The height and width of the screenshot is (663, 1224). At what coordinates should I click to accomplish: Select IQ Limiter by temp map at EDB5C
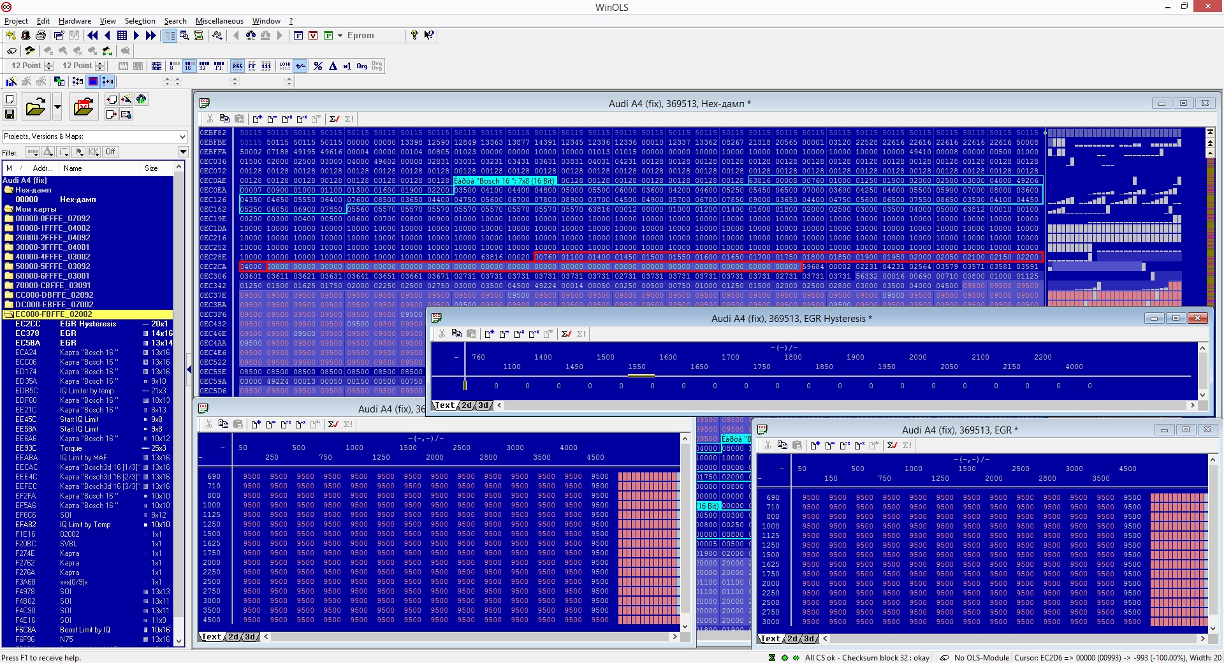click(88, 391)
